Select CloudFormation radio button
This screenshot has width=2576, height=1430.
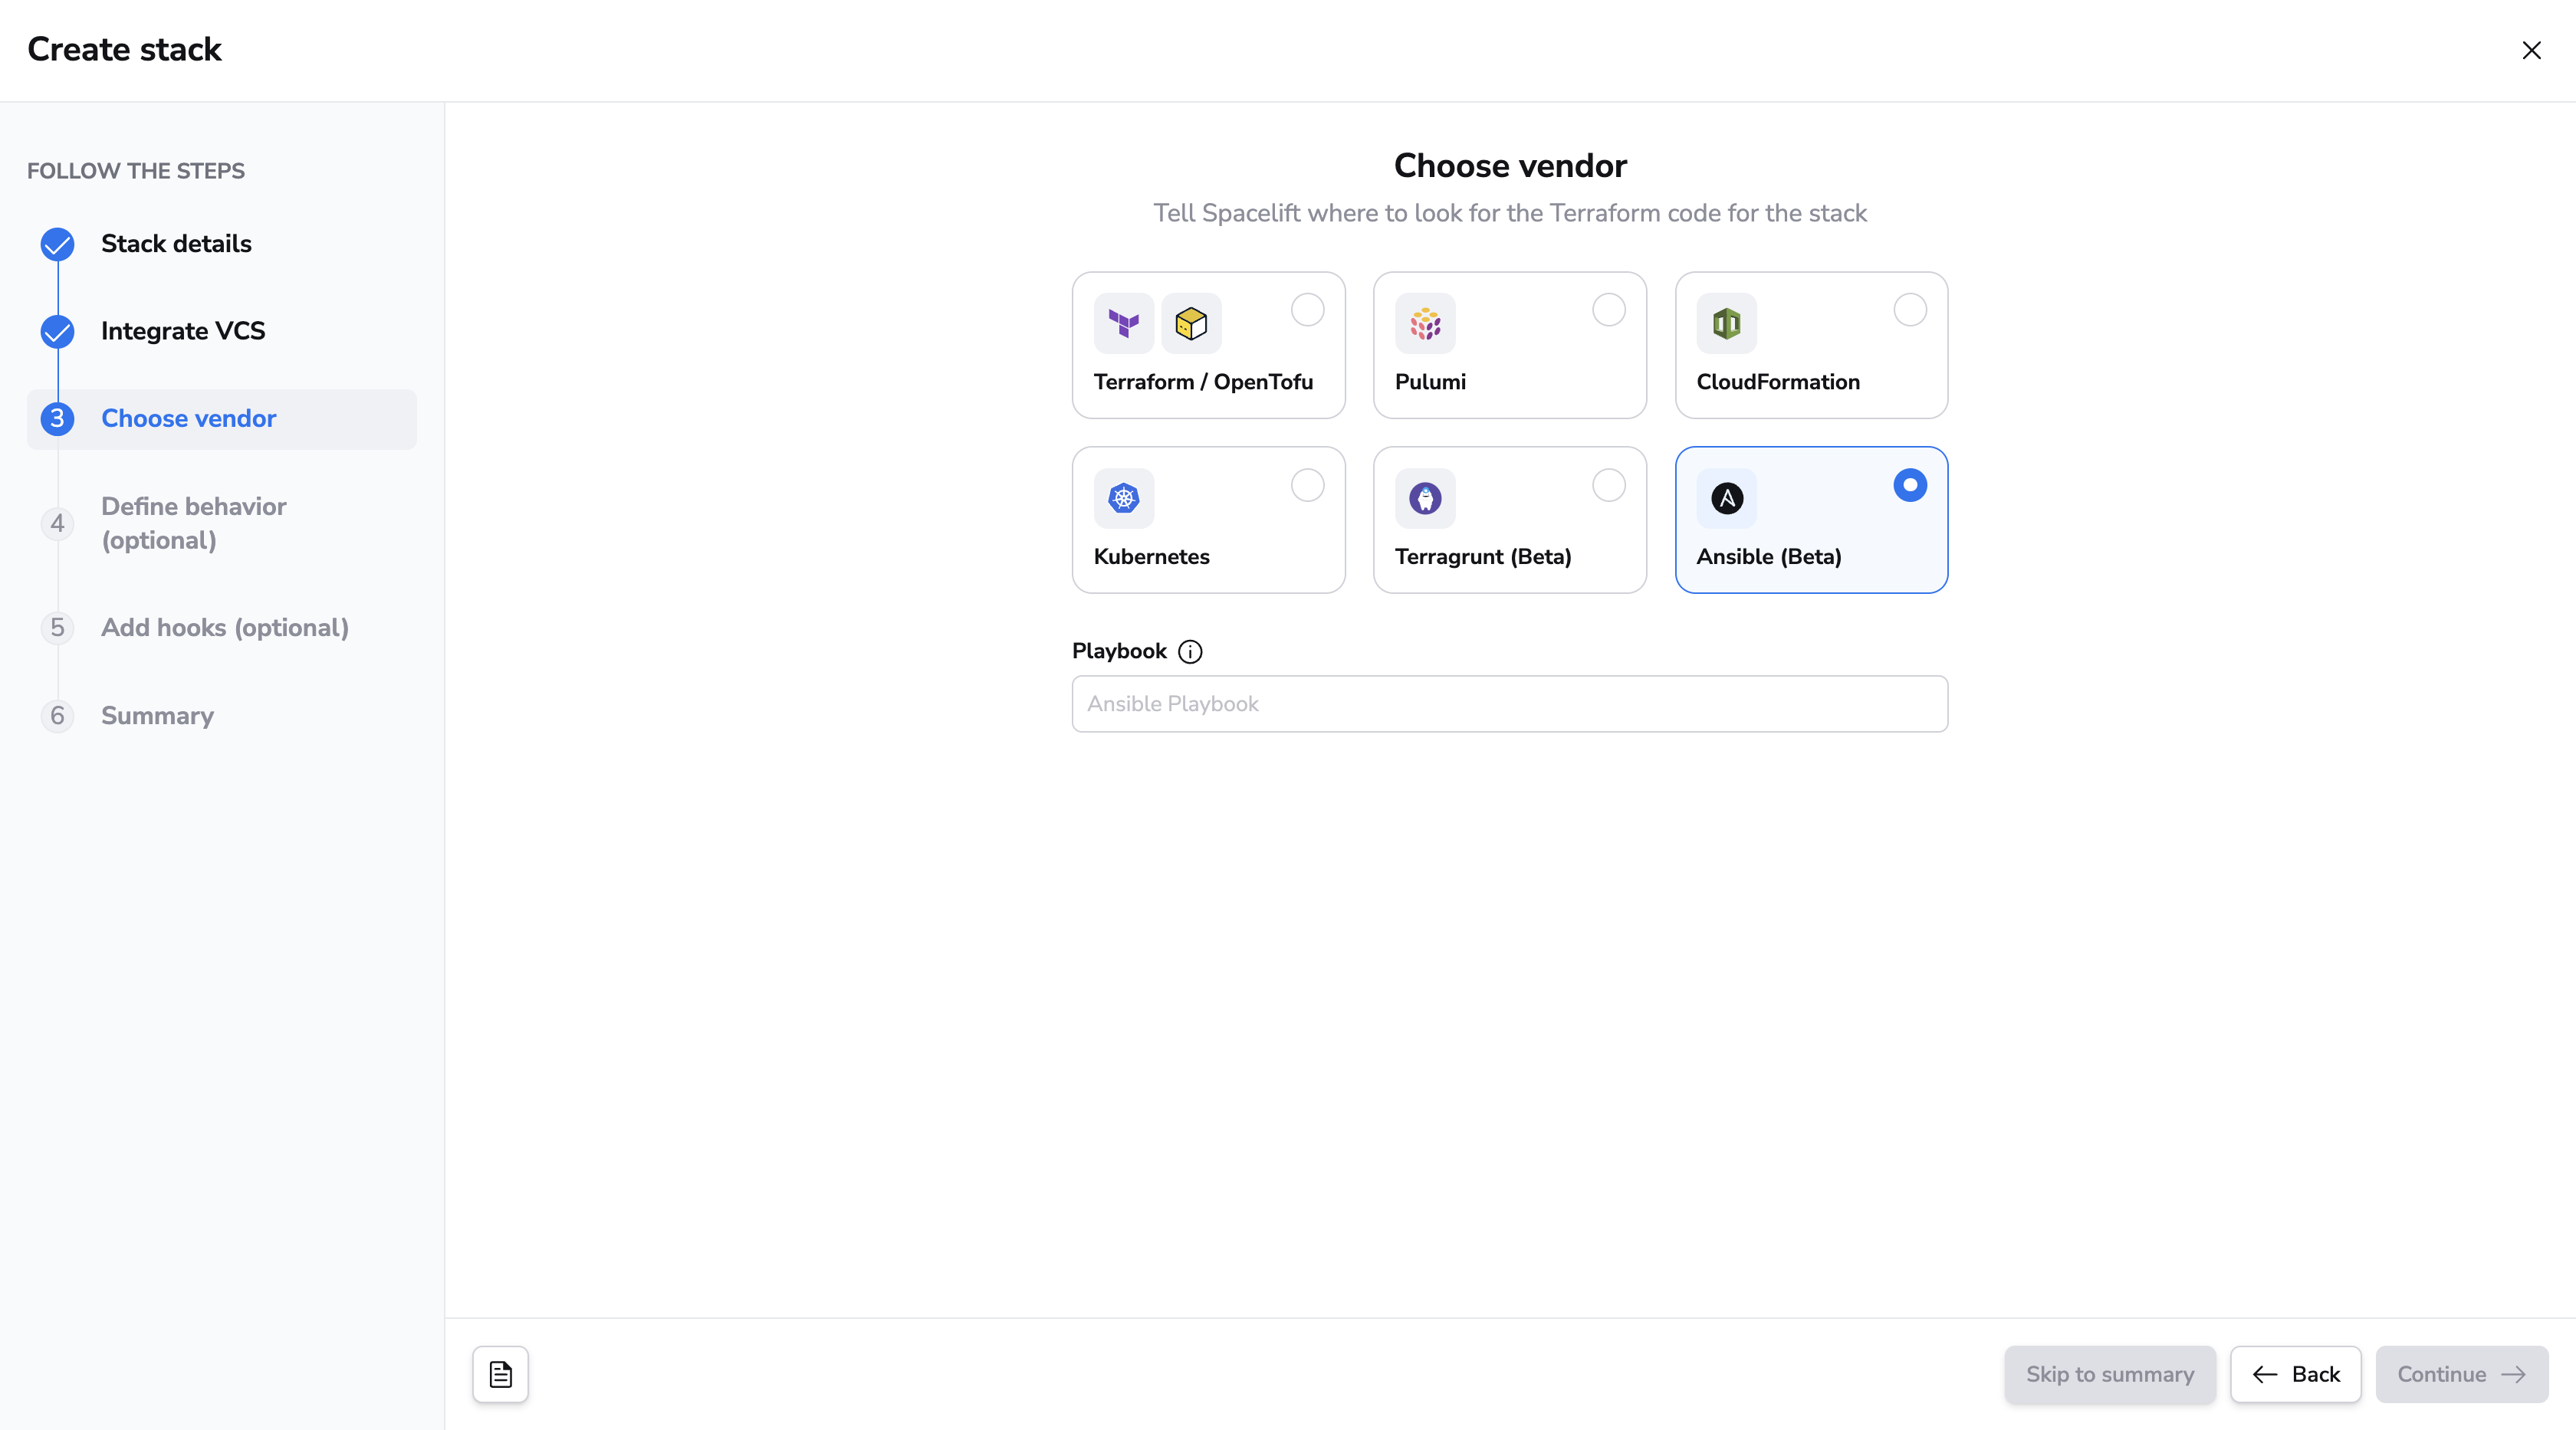point(1909,310)
